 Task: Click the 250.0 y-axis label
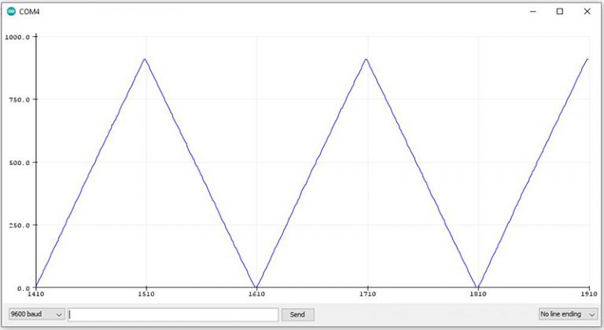[19, 225]
